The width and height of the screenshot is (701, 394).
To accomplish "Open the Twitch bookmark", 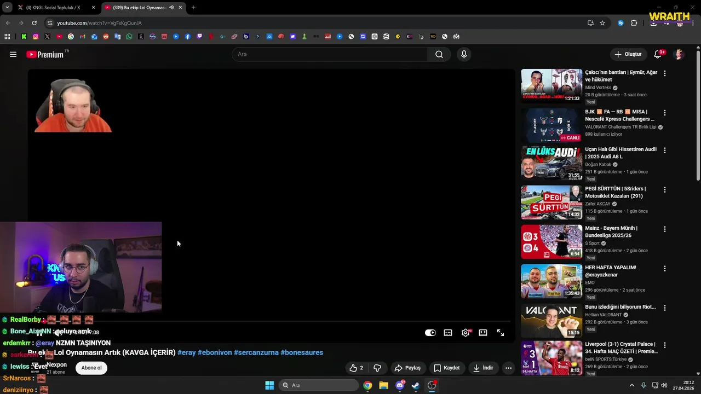I will click(x=199, y=37).
